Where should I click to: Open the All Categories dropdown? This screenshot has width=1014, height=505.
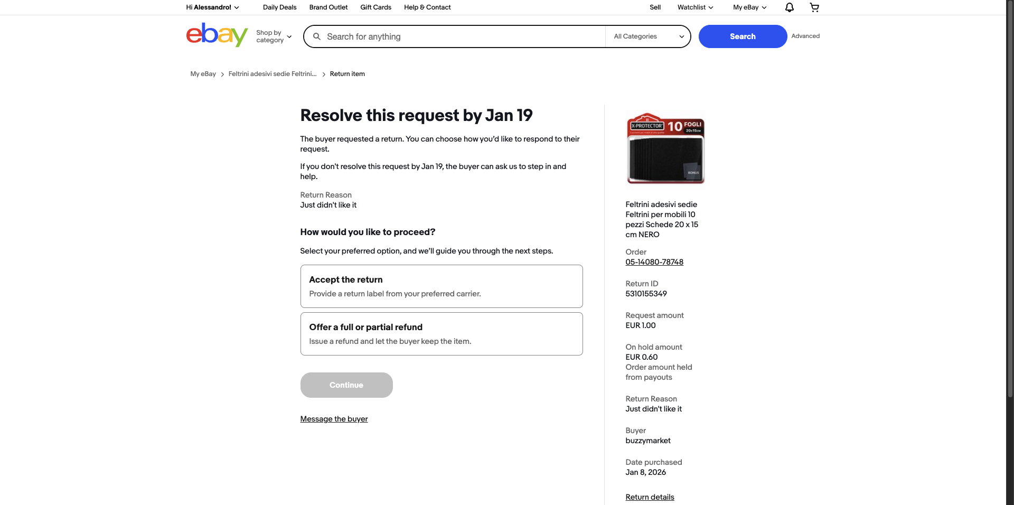tap(648, 36)
